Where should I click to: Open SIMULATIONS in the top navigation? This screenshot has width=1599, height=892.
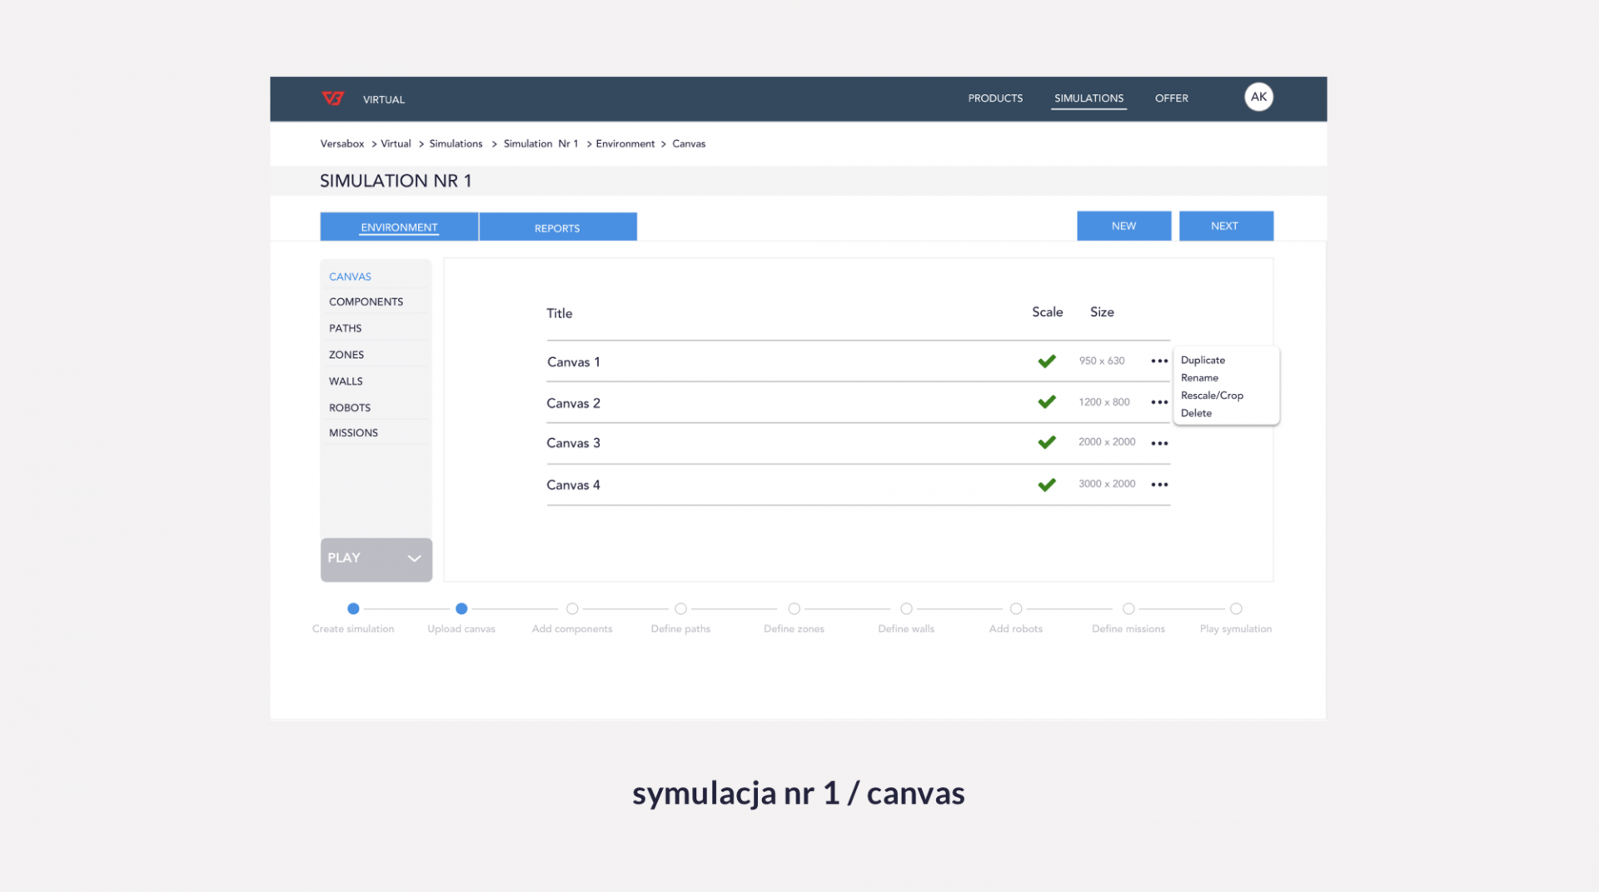point(1088,98)
